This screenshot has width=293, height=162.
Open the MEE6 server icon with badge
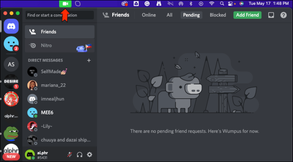[11, 44]
